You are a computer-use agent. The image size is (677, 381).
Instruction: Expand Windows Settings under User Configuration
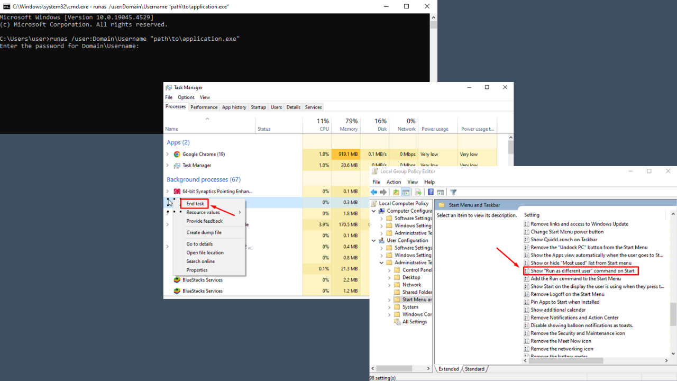[381, 255]
